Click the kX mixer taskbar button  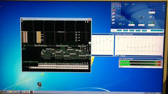21,92
